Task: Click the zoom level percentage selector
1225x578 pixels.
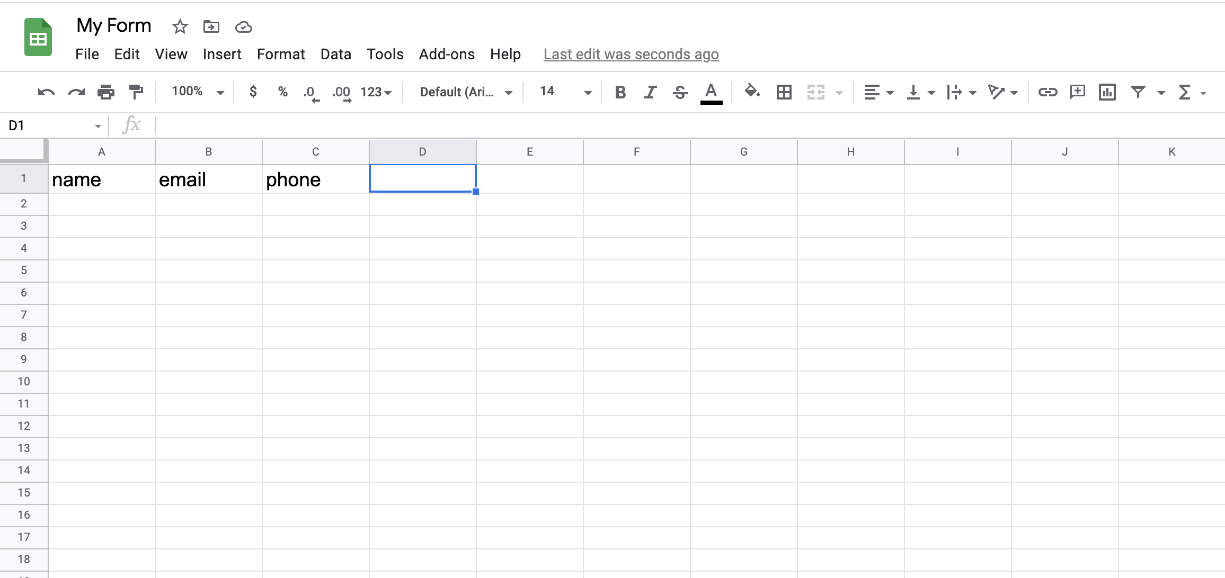Action: [194, 92]
